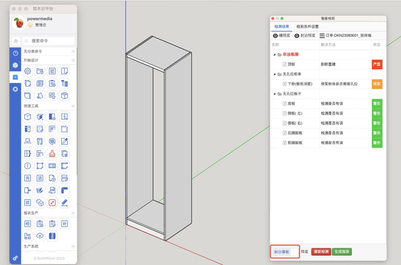The width and height of the screenshot is (401, 265).
Task: Open the CSV export tool
Action: (x=52, y=190)
